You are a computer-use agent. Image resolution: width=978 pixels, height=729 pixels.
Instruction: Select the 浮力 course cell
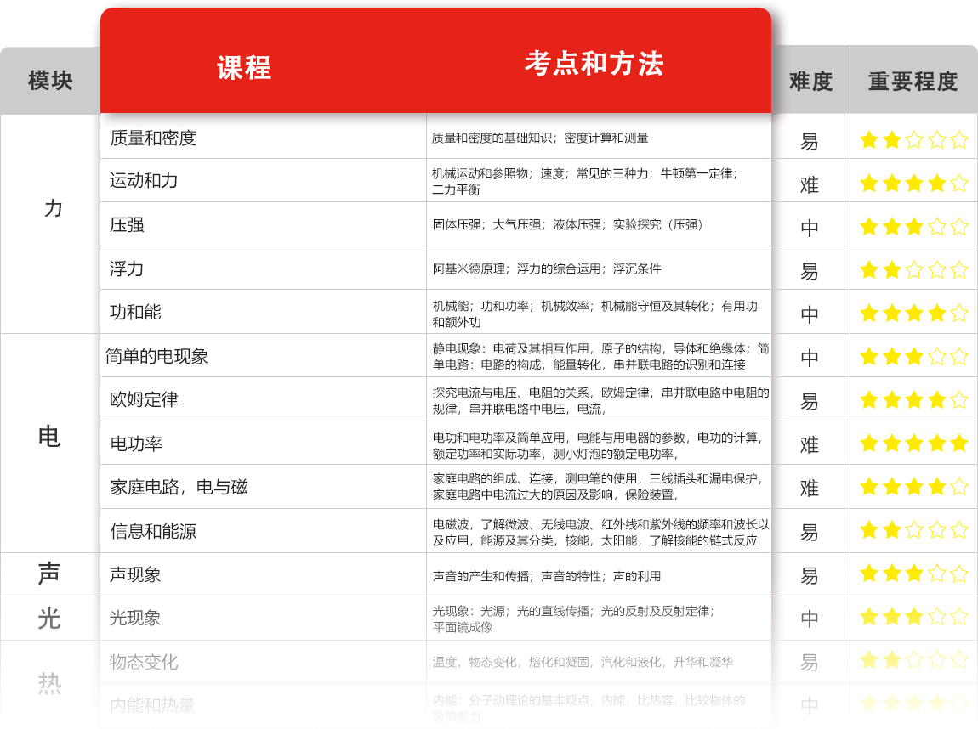click(x=264, y=268)
